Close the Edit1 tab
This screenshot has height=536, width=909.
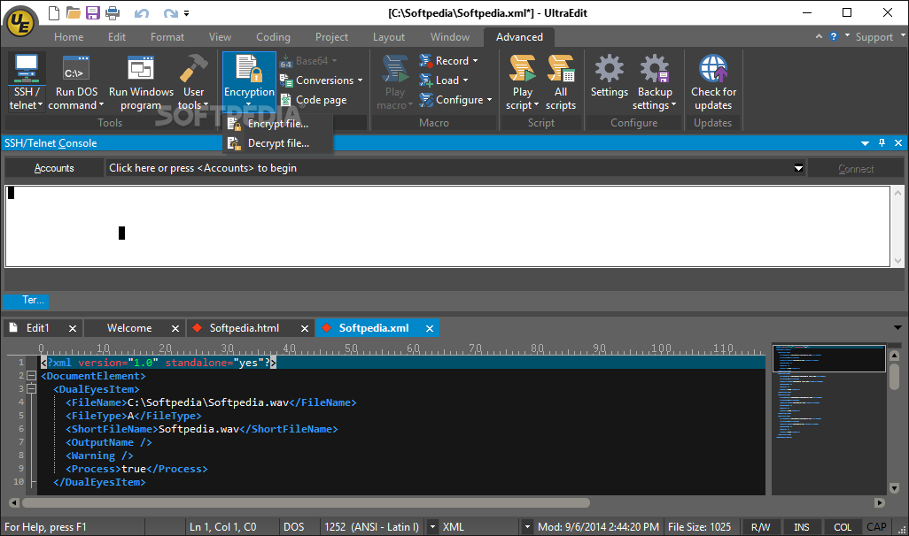coord(73,328)
